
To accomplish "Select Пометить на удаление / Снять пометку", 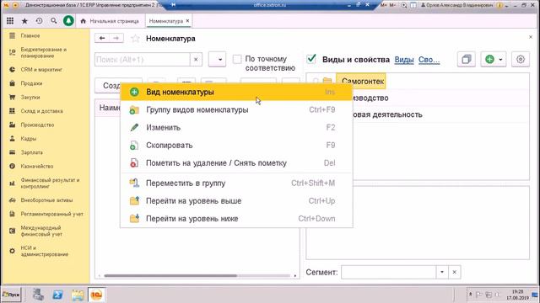I will coord(236,163).
